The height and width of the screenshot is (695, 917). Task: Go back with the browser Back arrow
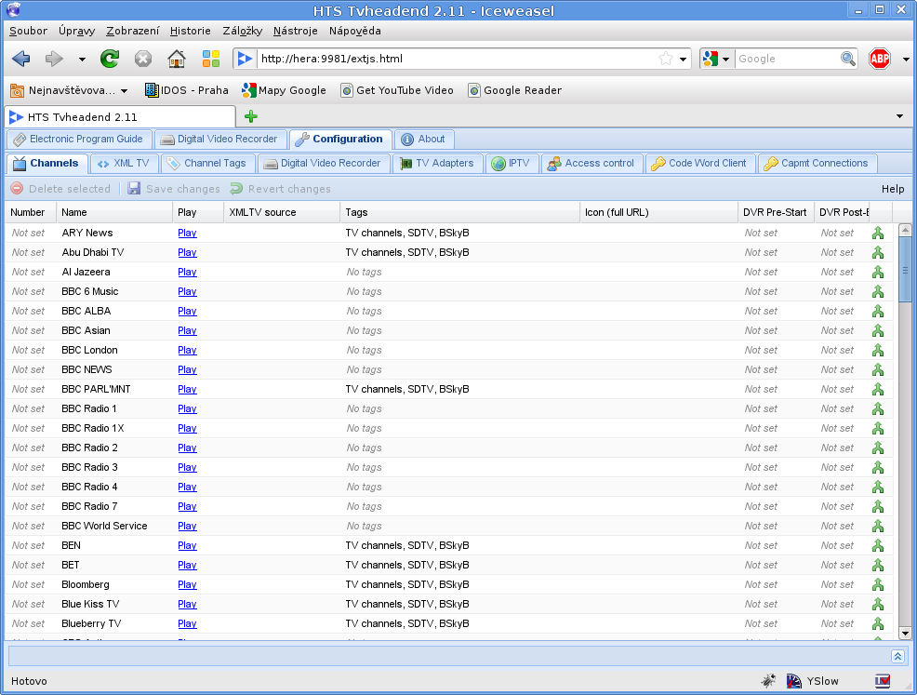(21, 59)
